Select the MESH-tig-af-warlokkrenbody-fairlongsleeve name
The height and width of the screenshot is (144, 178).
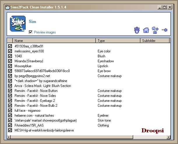tap(44, 130)
